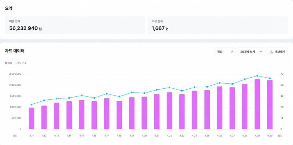Toggle the 주문 건수 legend item

pyautogui.click(x=21, y=63)
